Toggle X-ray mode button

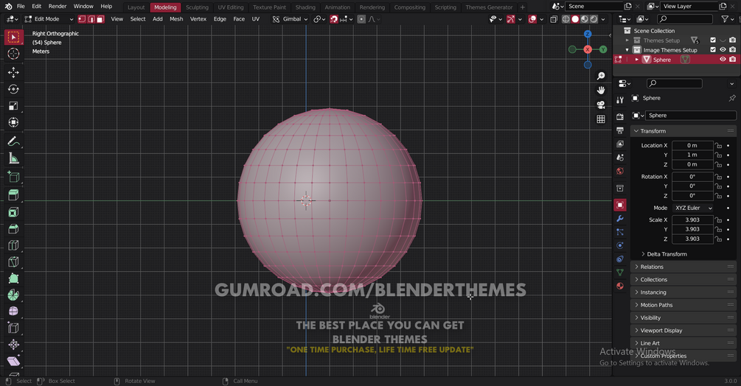point(554,19)
